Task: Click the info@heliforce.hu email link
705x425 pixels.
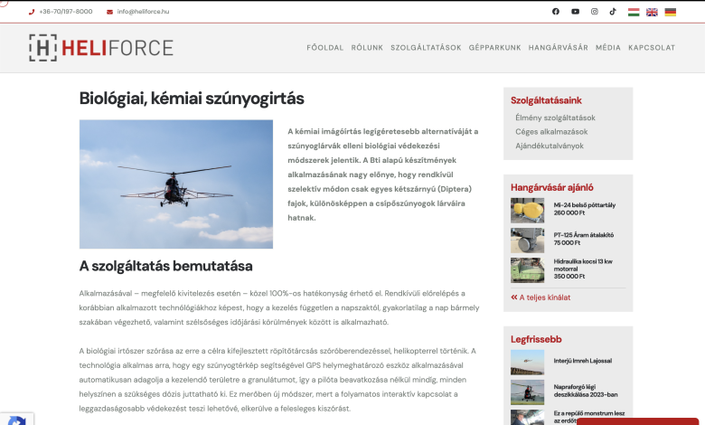Action: 143,12
